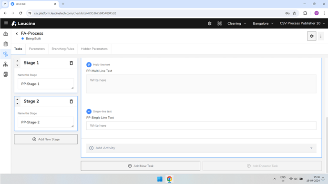Image resolution: width=328 pixels, height=184 pixels.
Task: Click the Stage 1 heading
Action: [x=31, y=63]
